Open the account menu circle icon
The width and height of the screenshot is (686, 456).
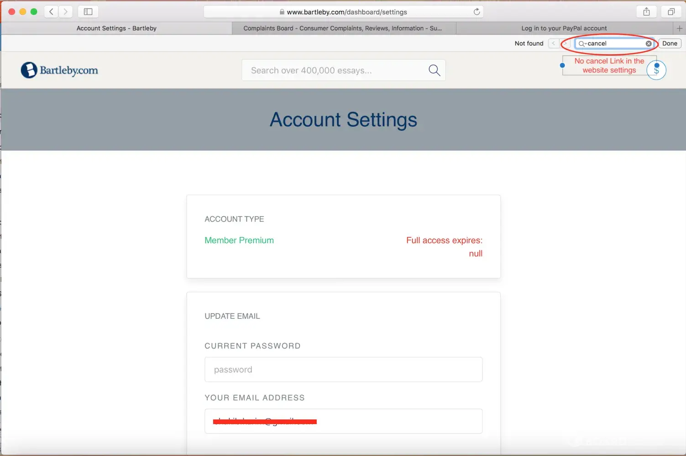tap(656, 70)
